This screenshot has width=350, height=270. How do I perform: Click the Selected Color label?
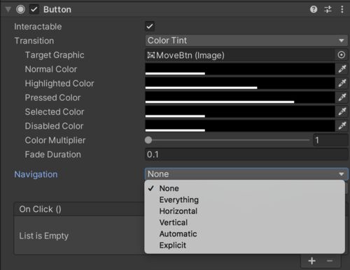tap(55, 112)
